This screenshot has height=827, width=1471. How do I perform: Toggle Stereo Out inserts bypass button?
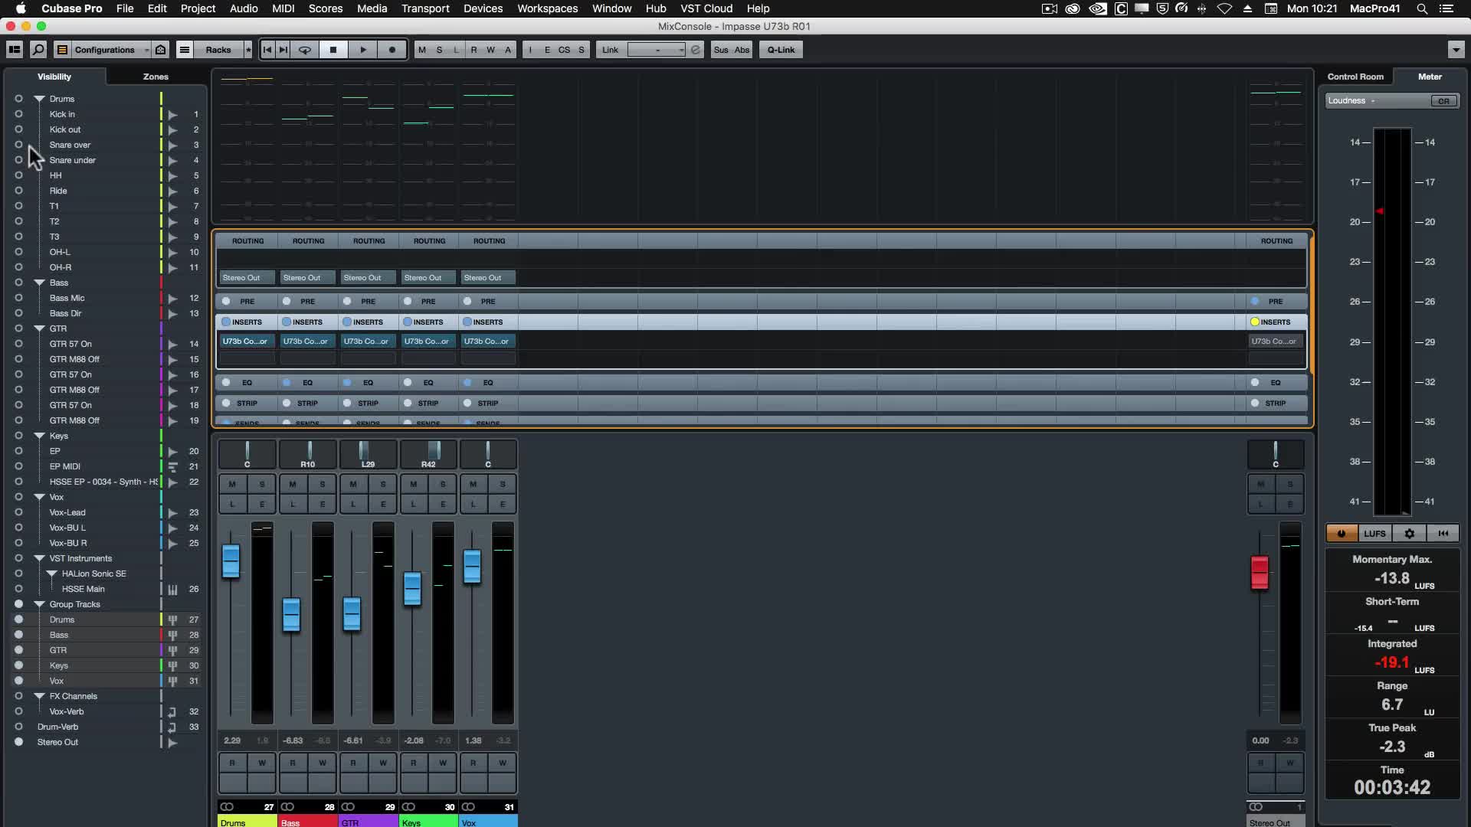[1255, 322]
